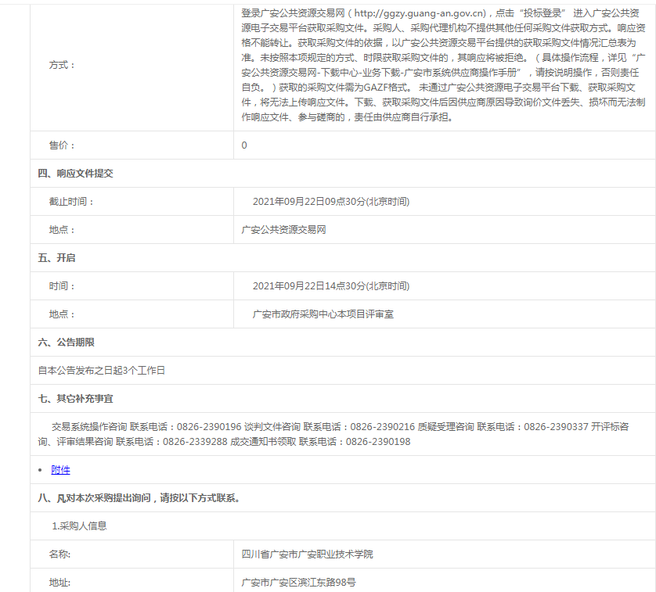Select the 09点30分 deadline time value
This screenshot has height=592, width=656.
click(330, 202)
